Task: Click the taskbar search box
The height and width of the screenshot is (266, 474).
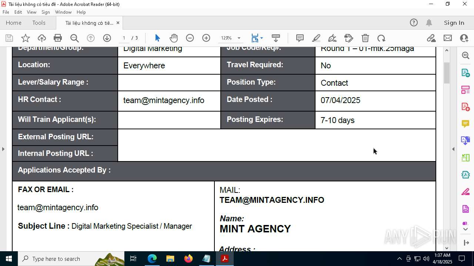Action: pos(71,259)
